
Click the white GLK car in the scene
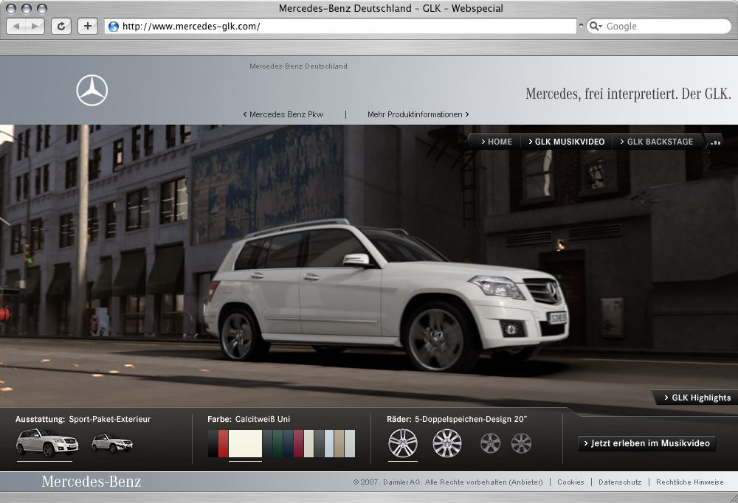[386, 296]
